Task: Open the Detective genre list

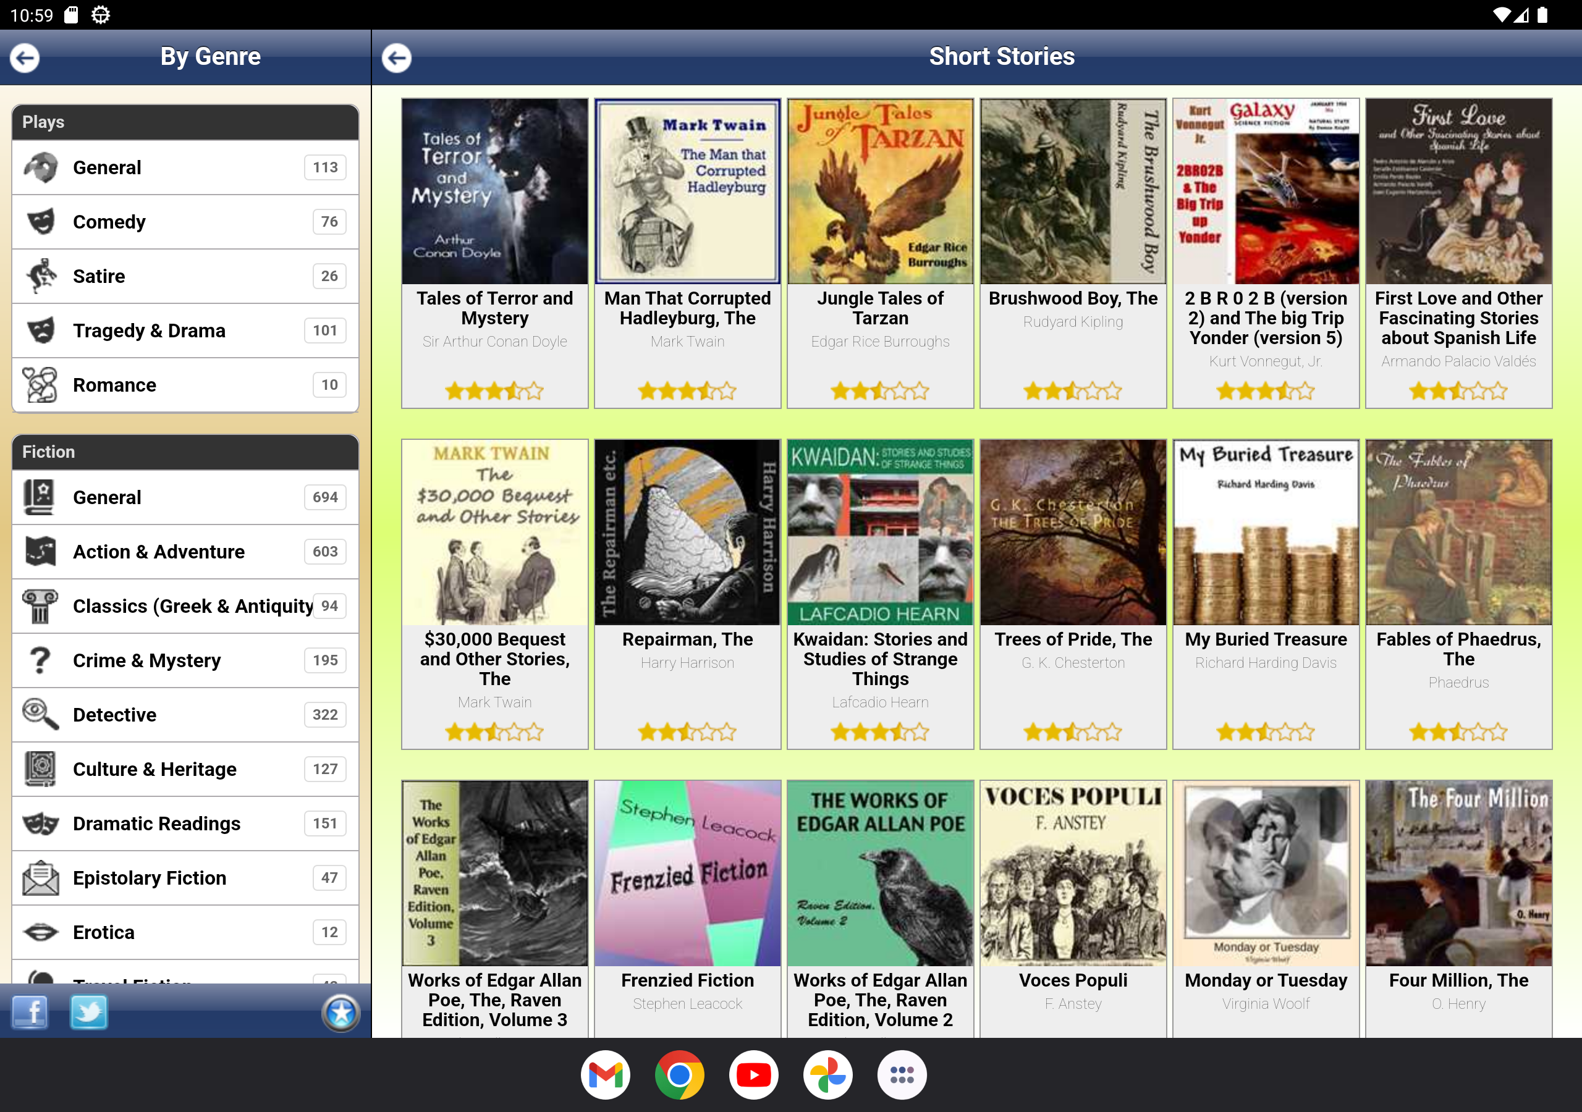Action: point(185,715)
